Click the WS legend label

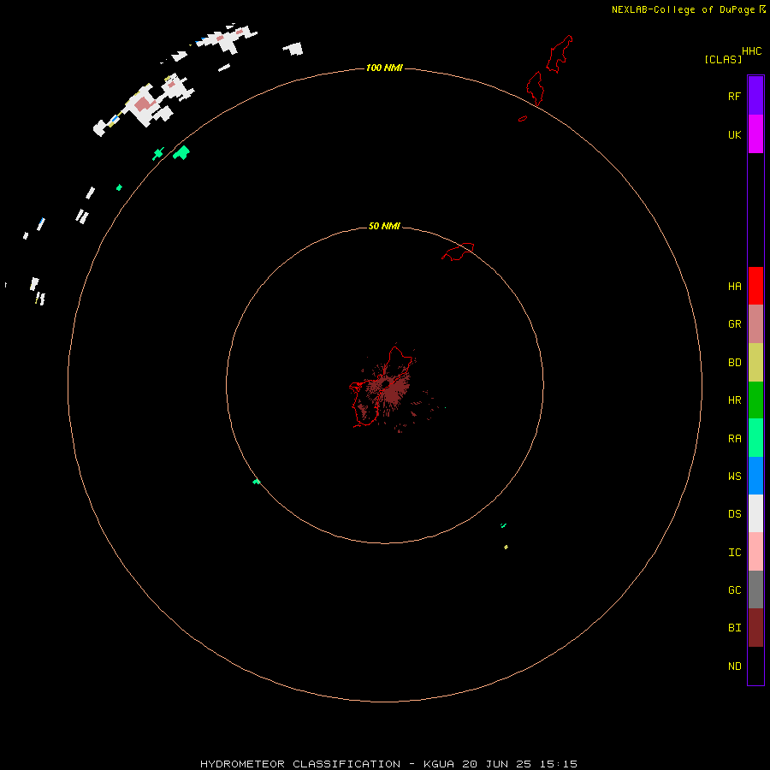[x=734, y=476]
